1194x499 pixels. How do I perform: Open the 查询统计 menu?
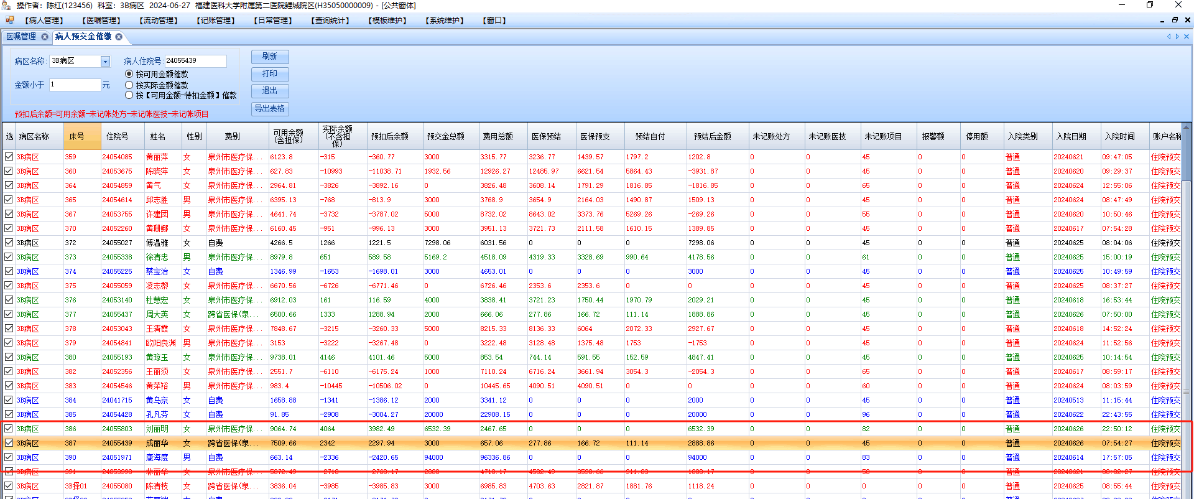(x=330, y=21)
